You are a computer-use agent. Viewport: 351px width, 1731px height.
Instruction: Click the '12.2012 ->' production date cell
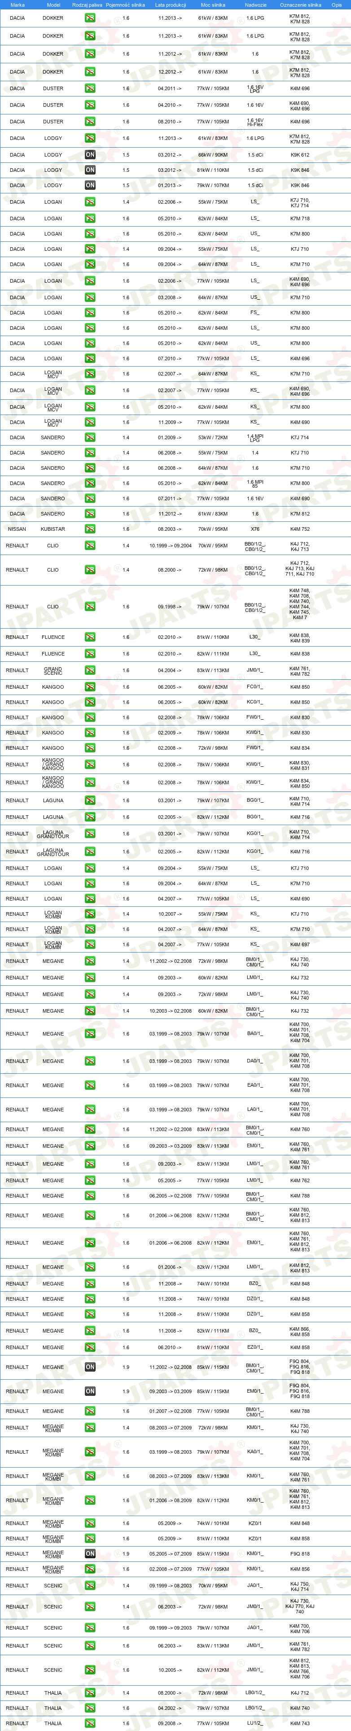click(170, 72)
